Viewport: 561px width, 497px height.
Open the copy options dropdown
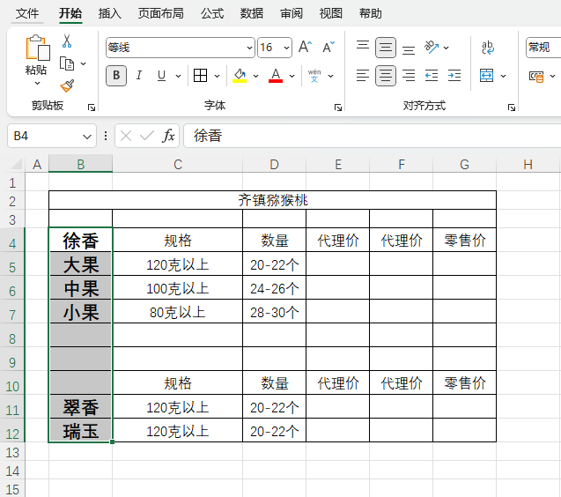[x=83, y=63]
